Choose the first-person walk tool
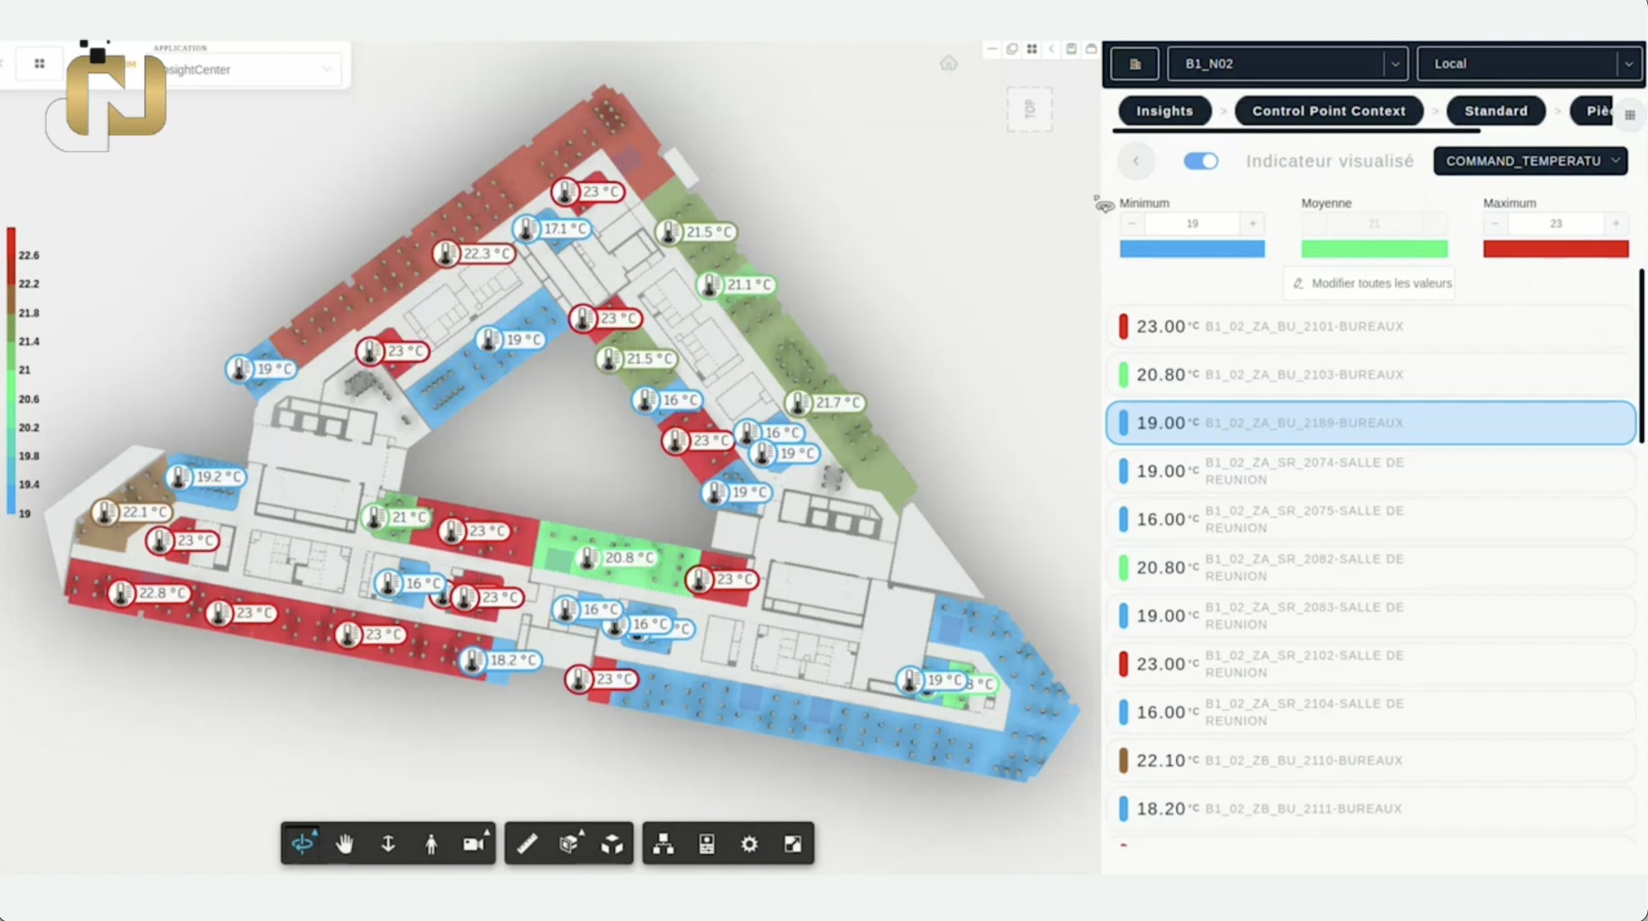1648x921 pixels. pyautogui.click(x=431, y=844)
